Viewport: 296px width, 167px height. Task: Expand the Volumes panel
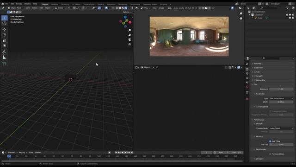[x=257, y=64]
